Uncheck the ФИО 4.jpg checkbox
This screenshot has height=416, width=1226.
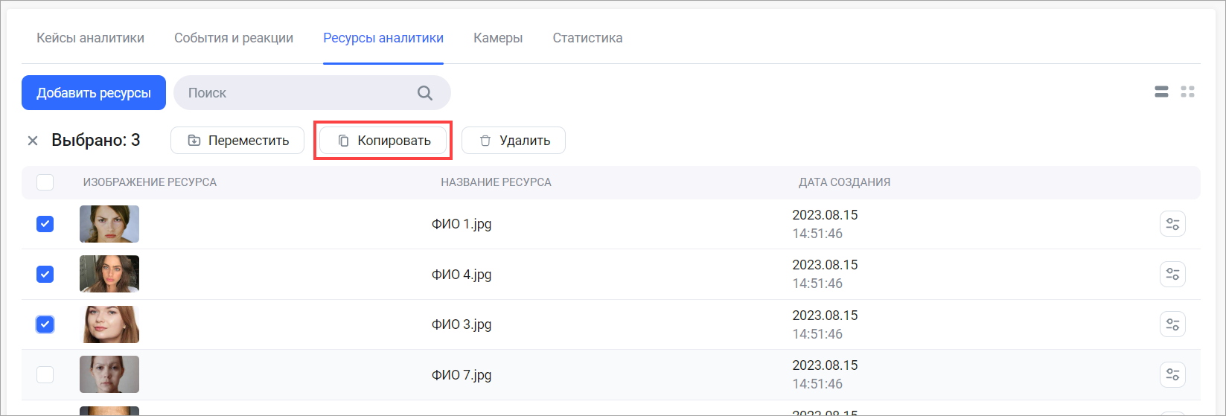coord(45,275)
